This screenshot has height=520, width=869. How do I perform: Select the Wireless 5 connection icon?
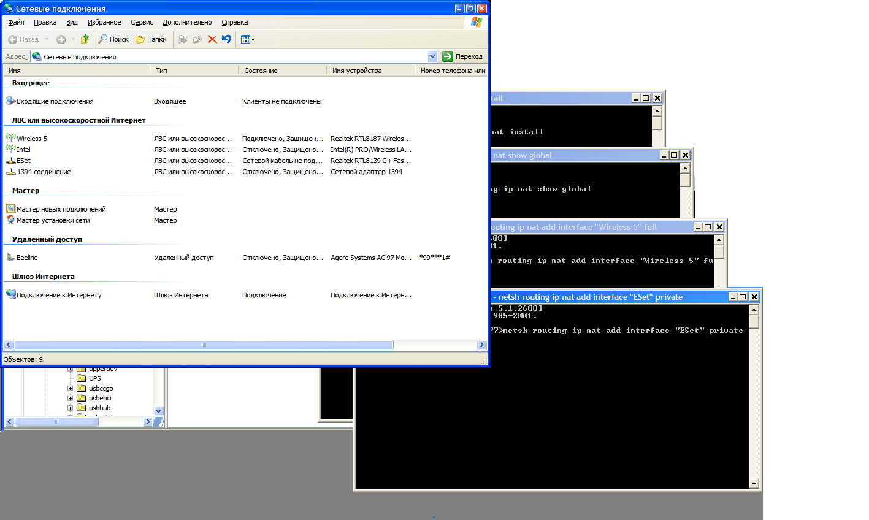[11, 138]
